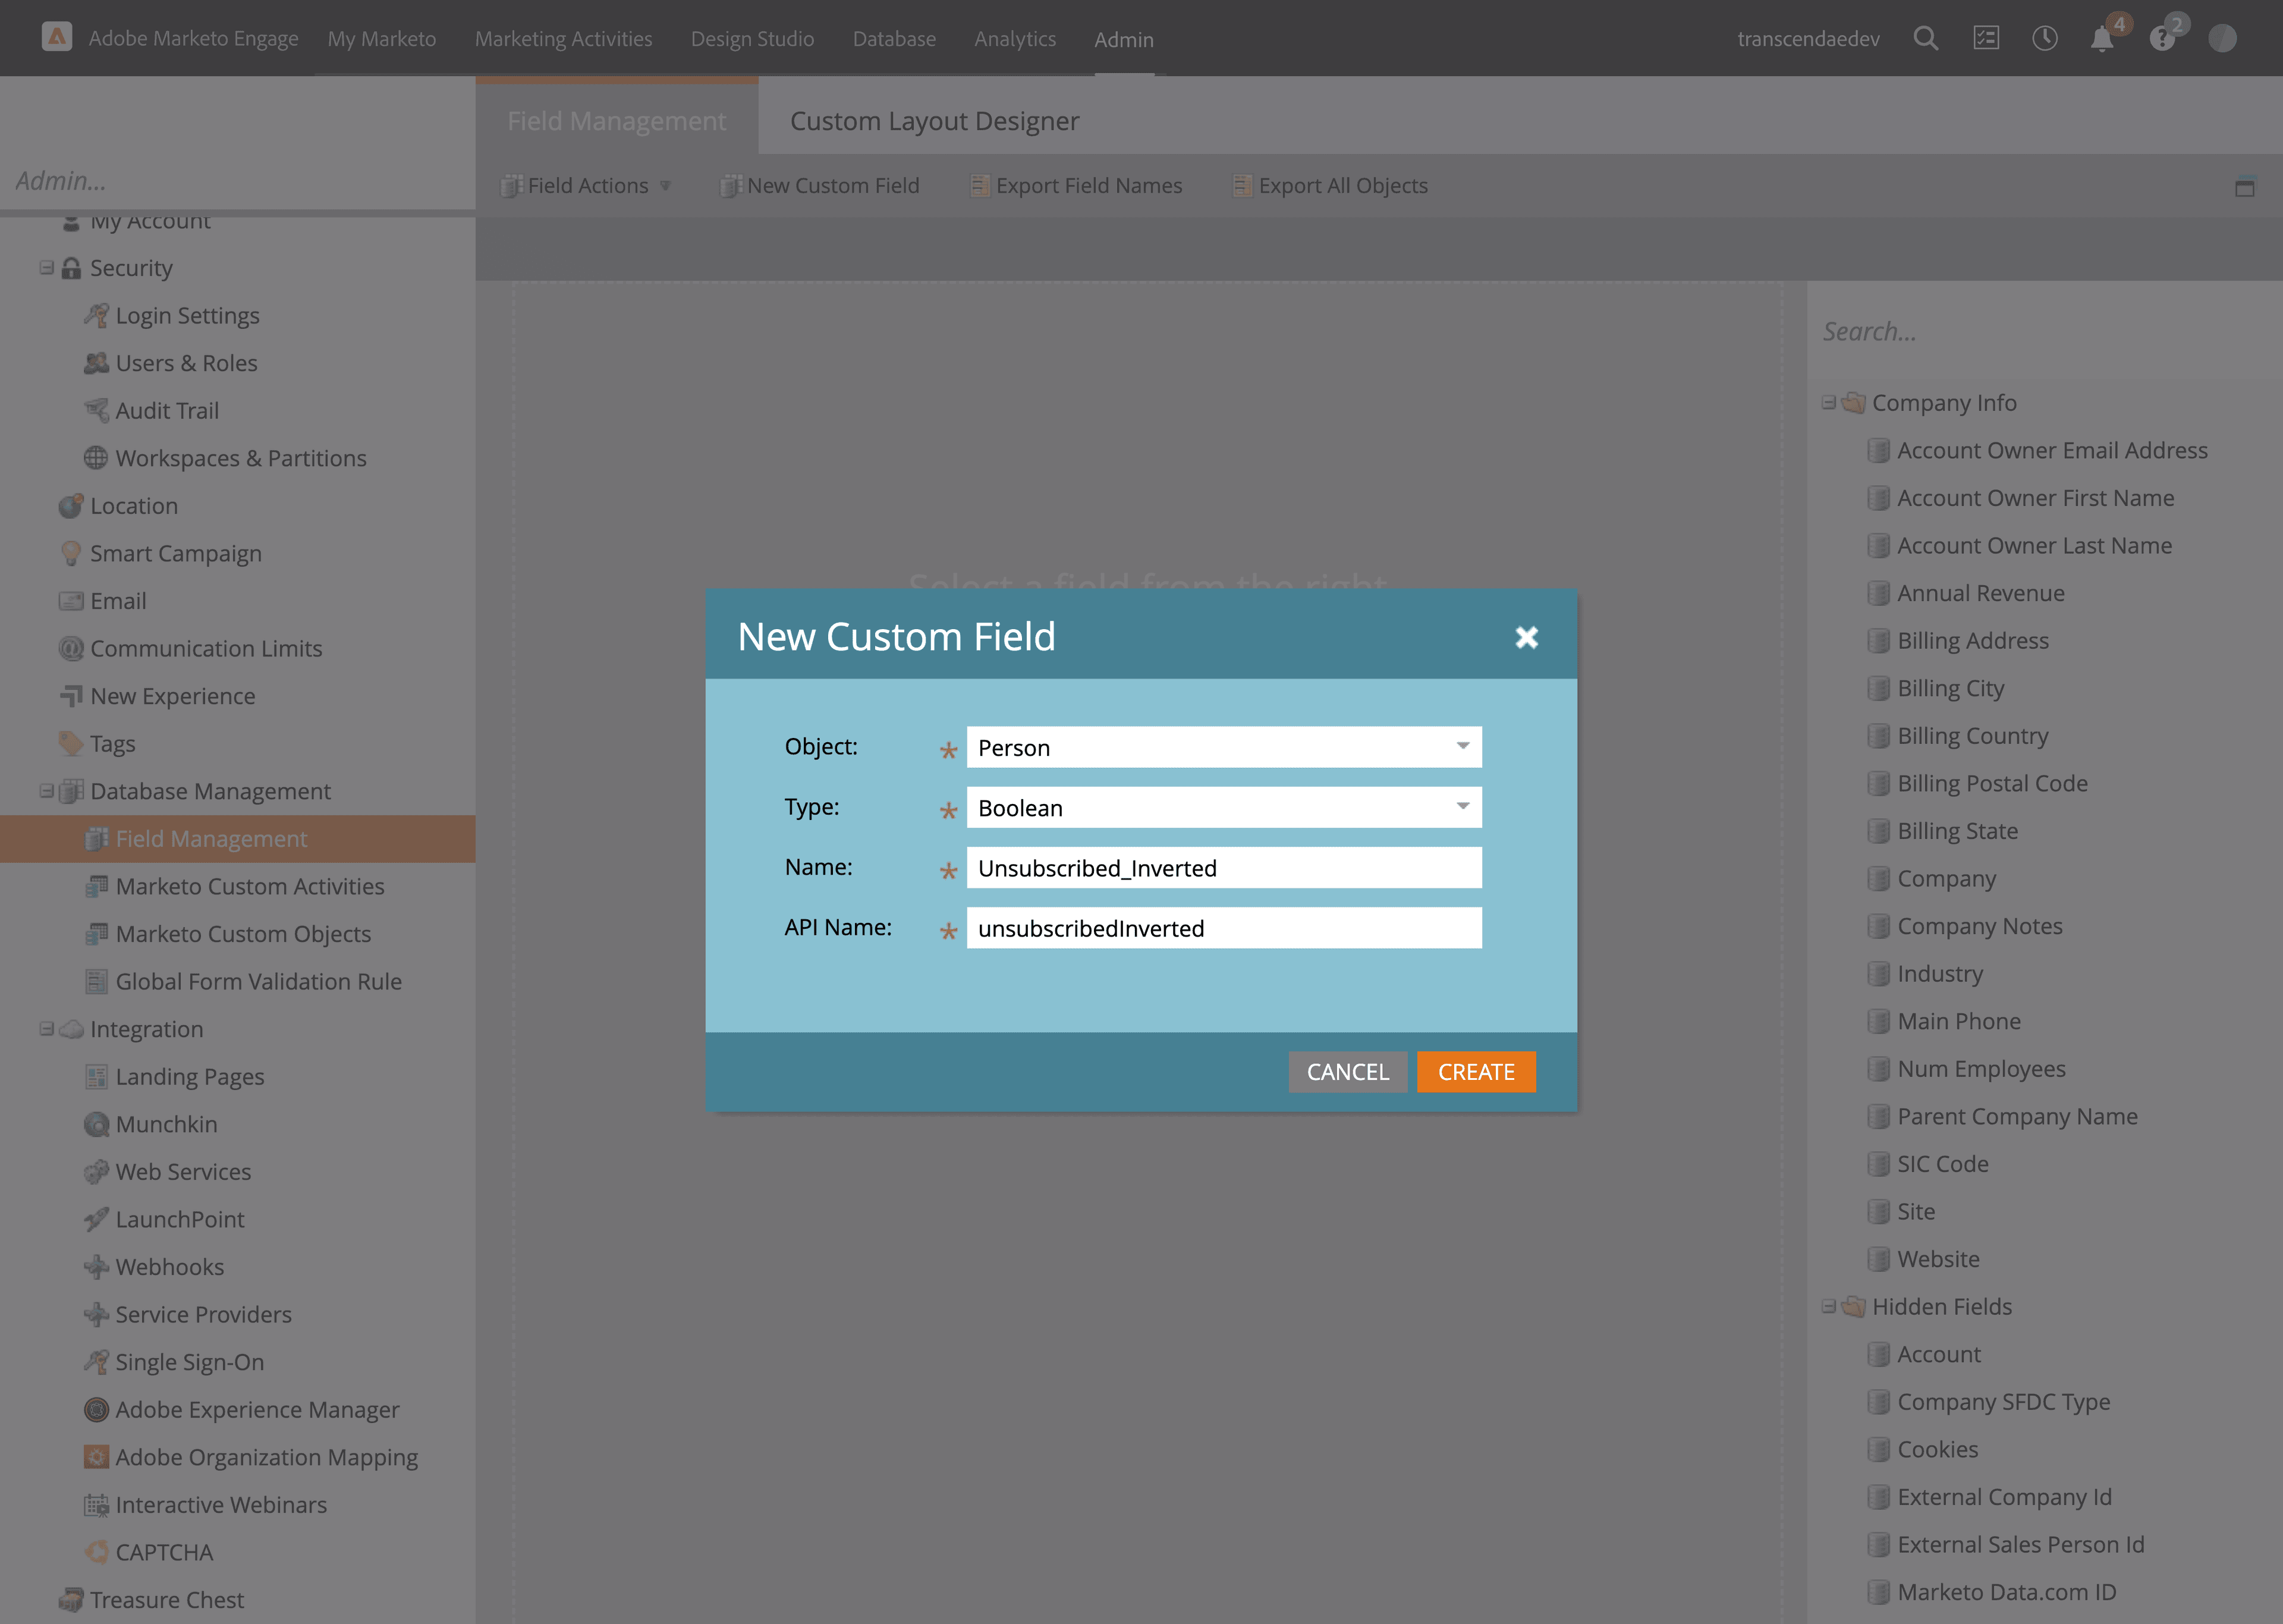Image resolution: width=2283 pixels, height=1624 pixels.
Task: Open global search with the magnifier icon
Action: pyautogui.click(x=1925, y=38)
